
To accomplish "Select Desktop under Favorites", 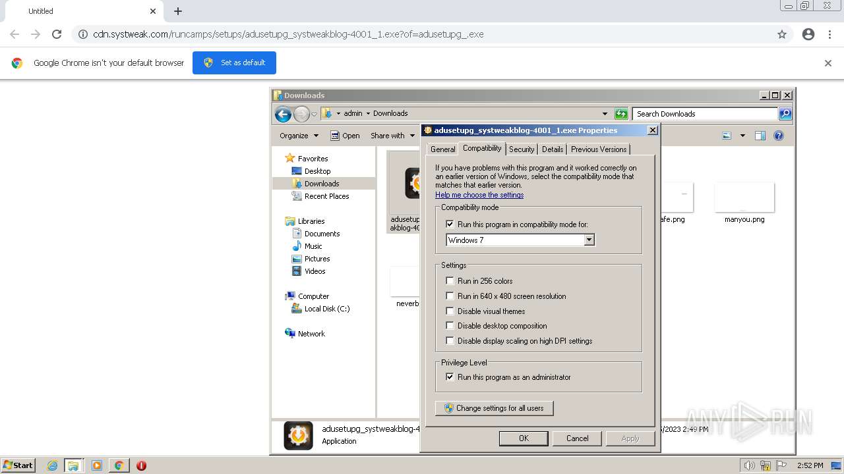I will (x=317, y=171).
